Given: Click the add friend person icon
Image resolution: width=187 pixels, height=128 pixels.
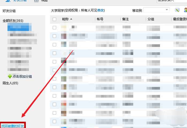Looking at the screenshot, I should click(185, 10).
